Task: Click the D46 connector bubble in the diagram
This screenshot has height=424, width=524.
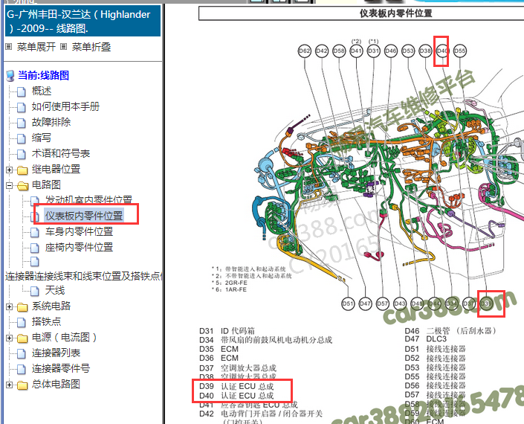Action: coord(391,51)
